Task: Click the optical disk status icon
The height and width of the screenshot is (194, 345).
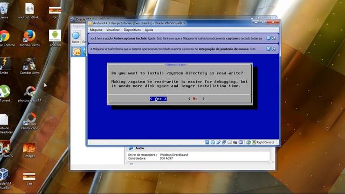Action: coord(213,142)
